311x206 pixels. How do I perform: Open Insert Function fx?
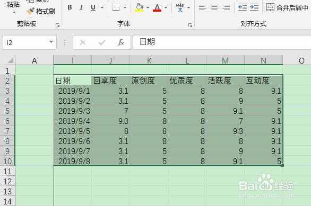(121, 42)
